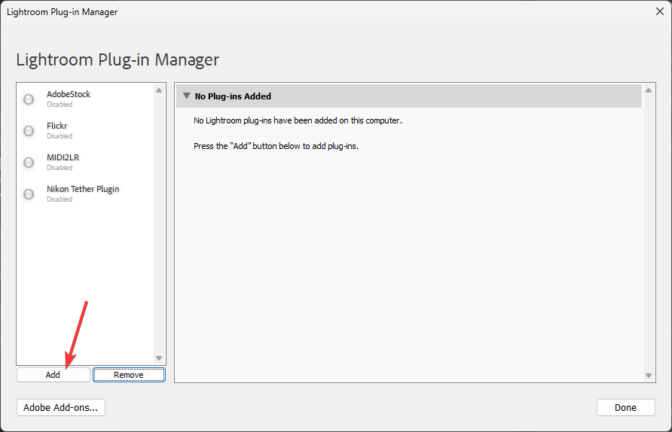672x432 pixels.
Task: Click the Nikon Tether Plugin status icon
Action: (x=29, y=194)
